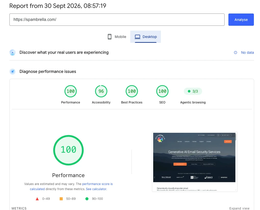The image size is (260, 210).
Task: Click the mobile phone icon
Action: (109, 37)
